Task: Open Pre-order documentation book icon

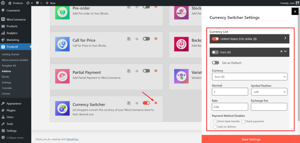Action: coord(129,7)
